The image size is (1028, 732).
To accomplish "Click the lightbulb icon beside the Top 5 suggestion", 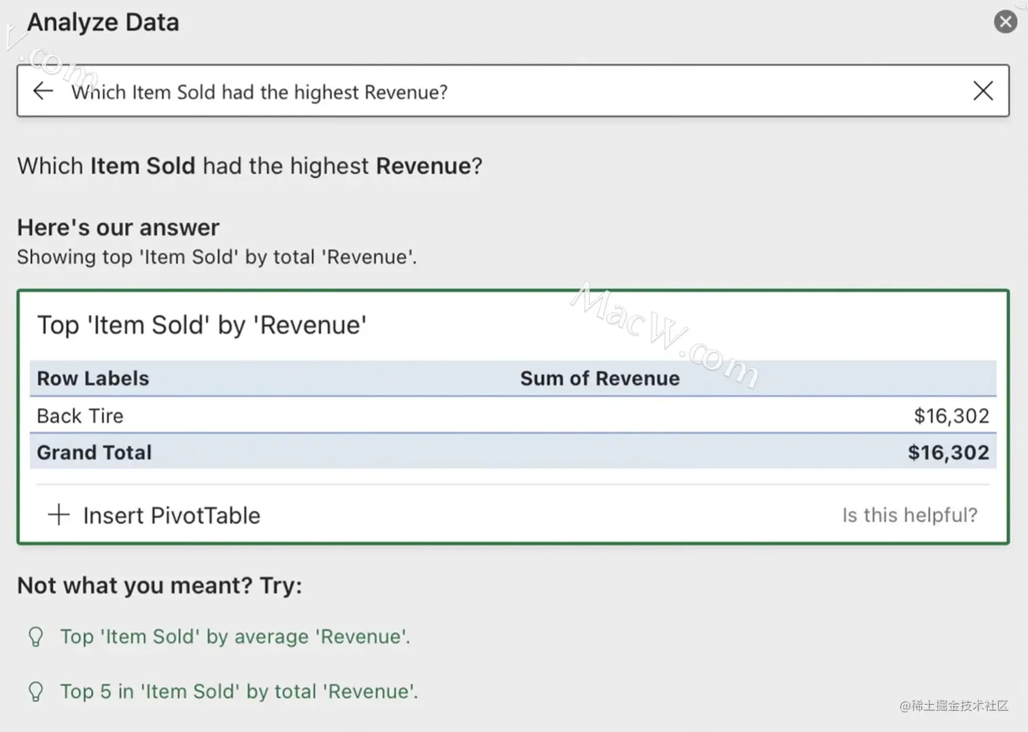I will pos(35,692).
